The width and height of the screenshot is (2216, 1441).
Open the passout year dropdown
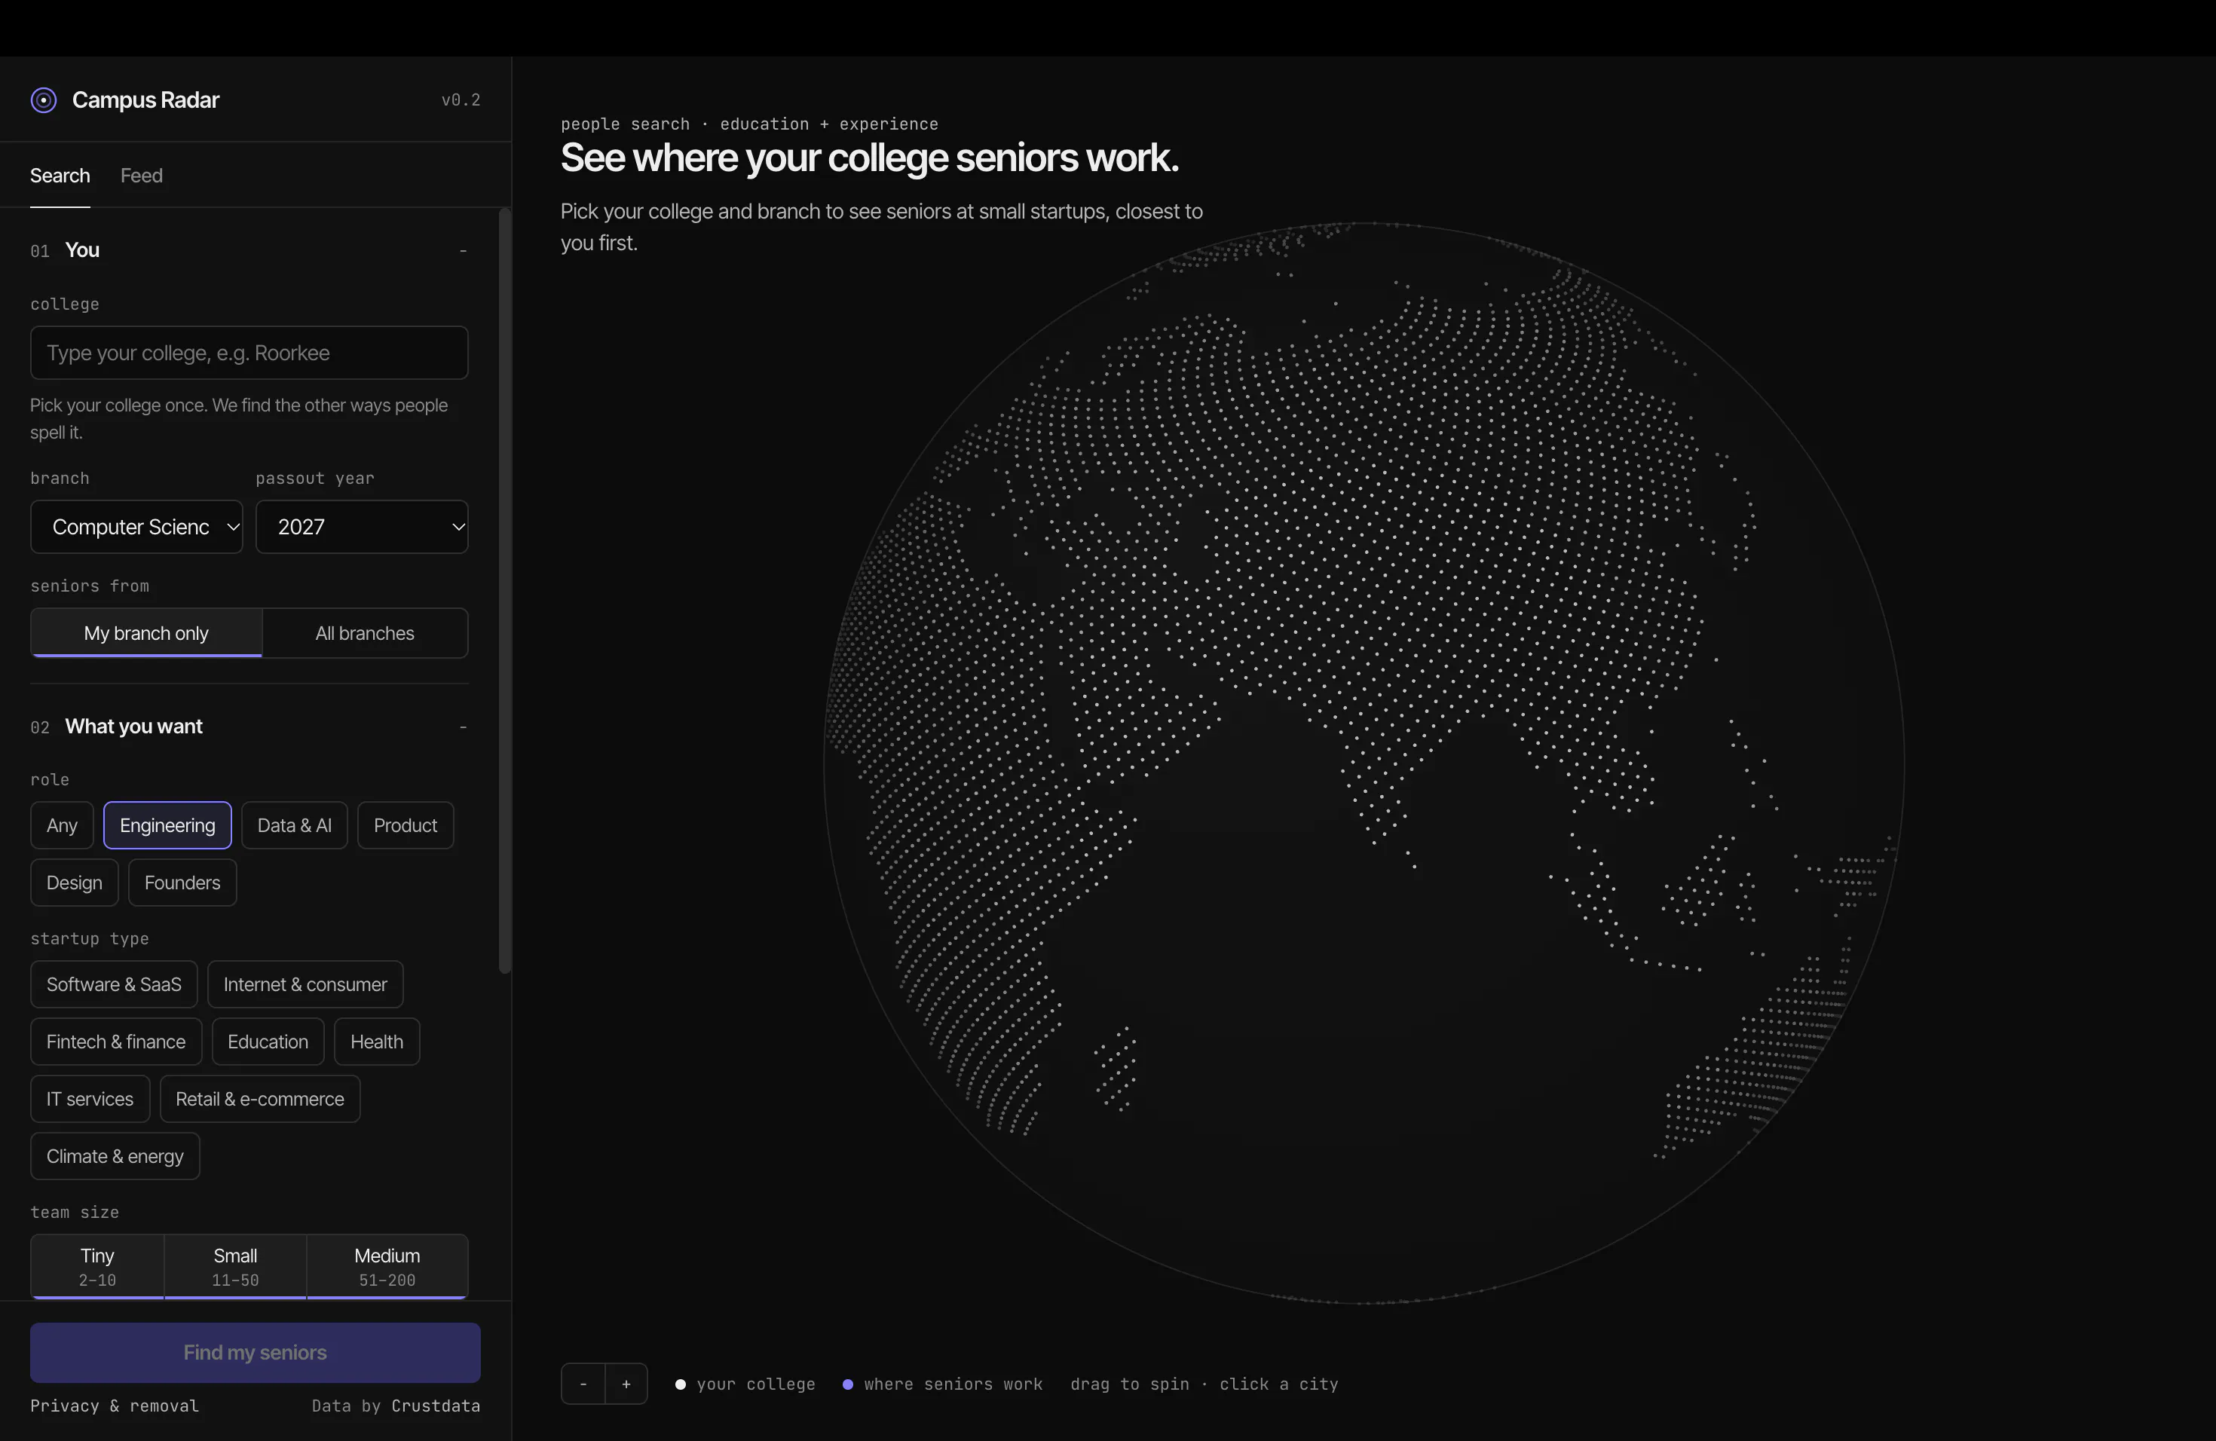(363, 527)
